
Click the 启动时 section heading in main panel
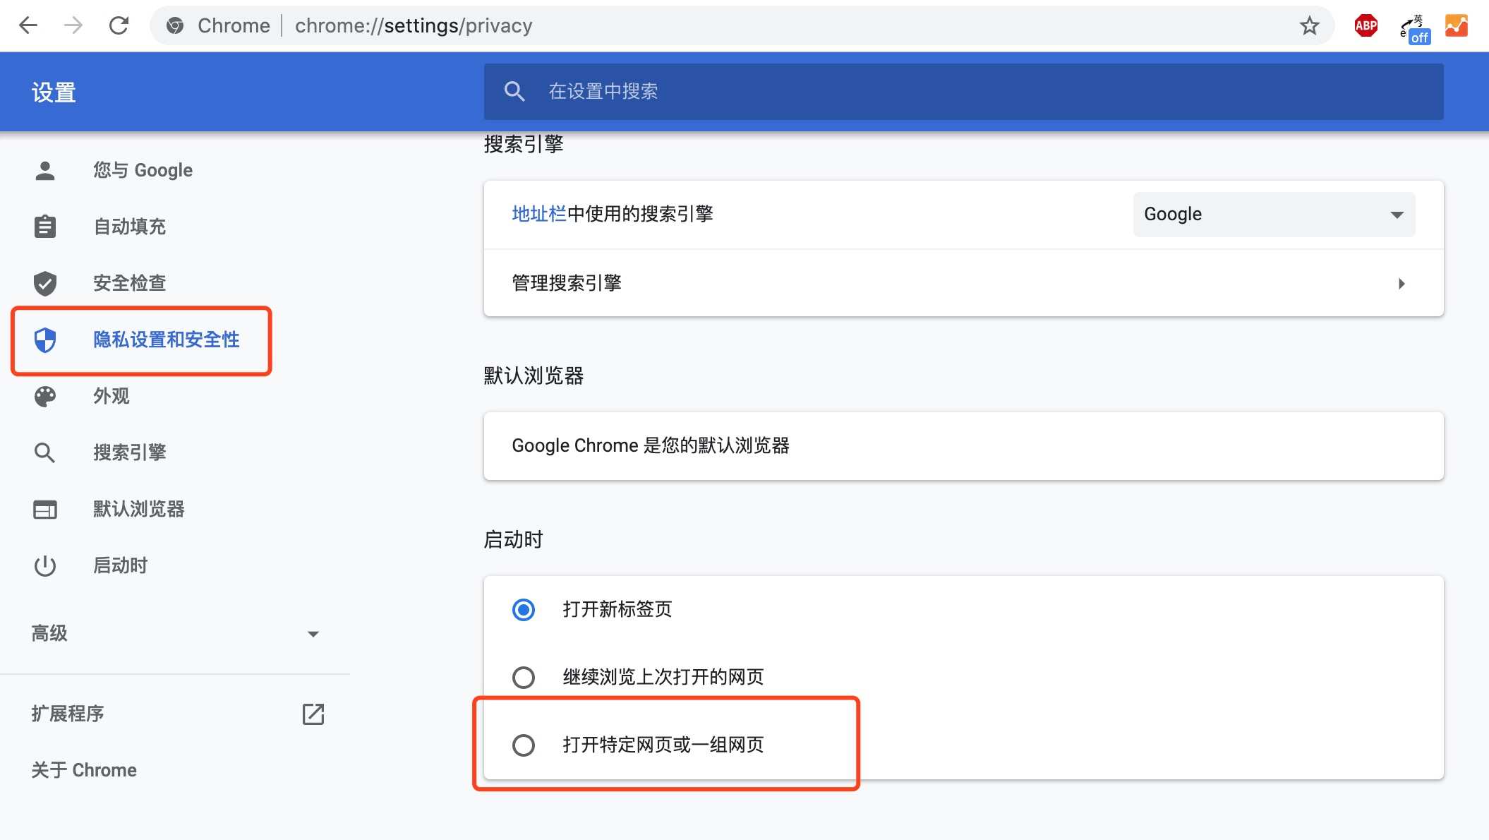point(513,539)
